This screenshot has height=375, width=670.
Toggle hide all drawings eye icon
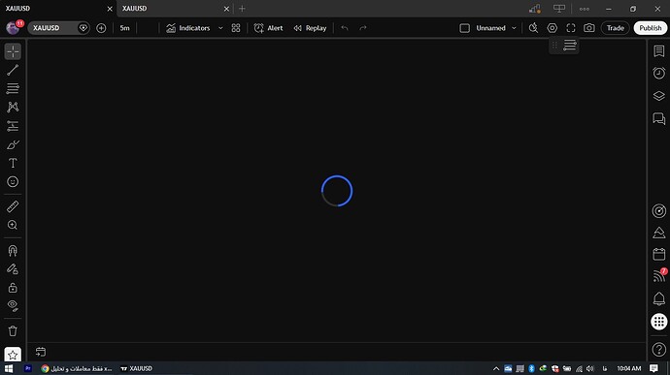click(13, 306)
